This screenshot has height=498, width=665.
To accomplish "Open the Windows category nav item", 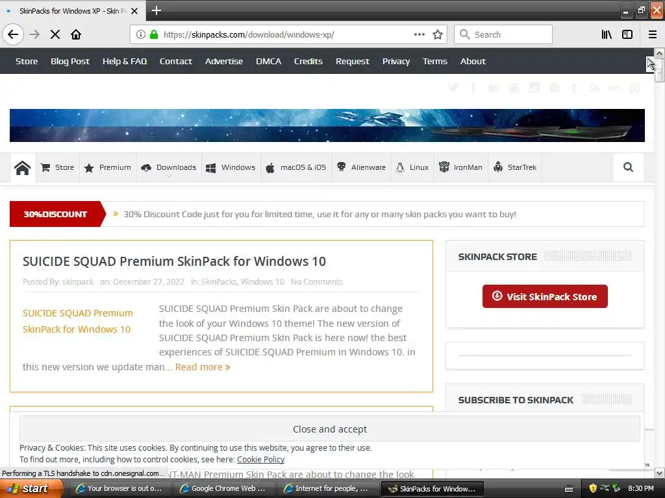I will point(231,168).
